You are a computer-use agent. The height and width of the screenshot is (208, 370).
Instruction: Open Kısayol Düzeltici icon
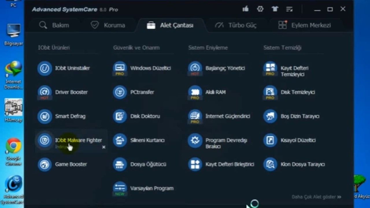(270, 140)
